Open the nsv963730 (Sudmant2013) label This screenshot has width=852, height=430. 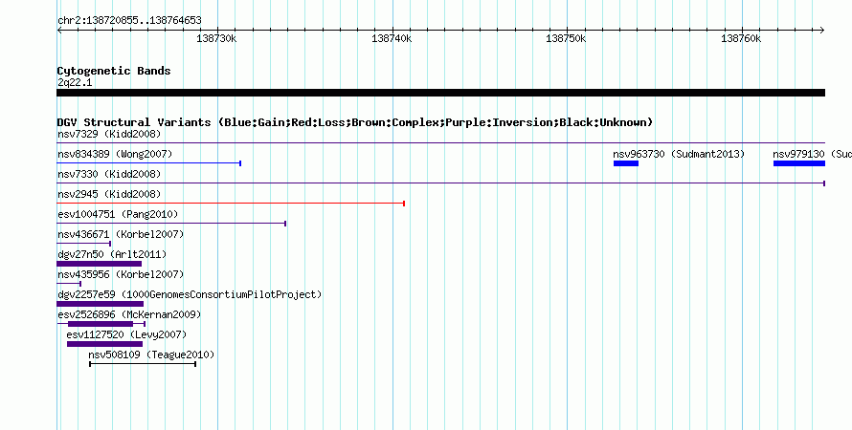pos(679,154)
